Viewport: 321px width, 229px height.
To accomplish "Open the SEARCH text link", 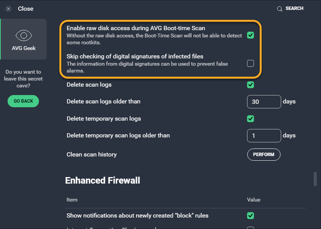I will click(294, 8).
